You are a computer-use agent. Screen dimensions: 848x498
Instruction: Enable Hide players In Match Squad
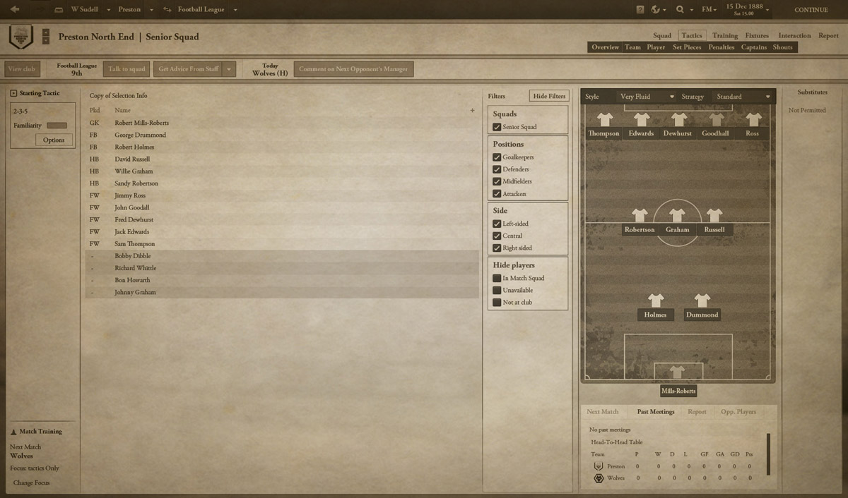[497, 278]
